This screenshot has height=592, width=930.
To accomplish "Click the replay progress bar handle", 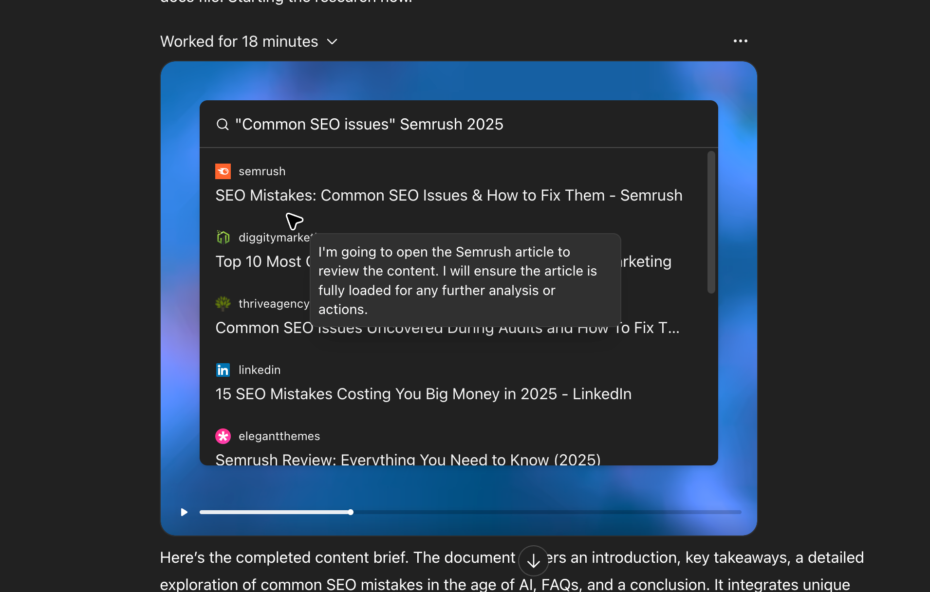I will pyautogui.click(x=351, y=512).
